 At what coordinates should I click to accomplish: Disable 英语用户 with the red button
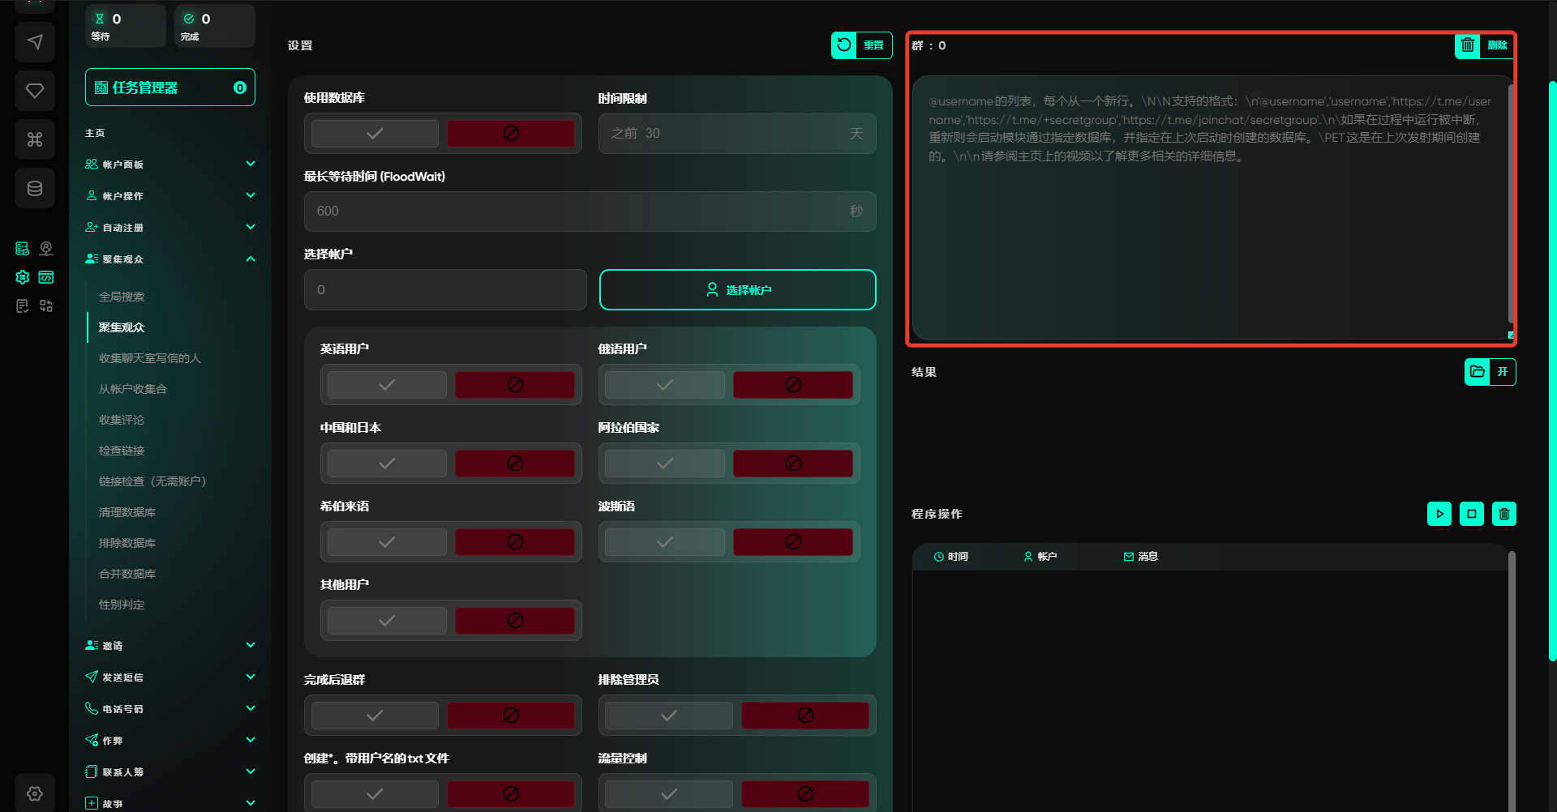pos(514,385)
